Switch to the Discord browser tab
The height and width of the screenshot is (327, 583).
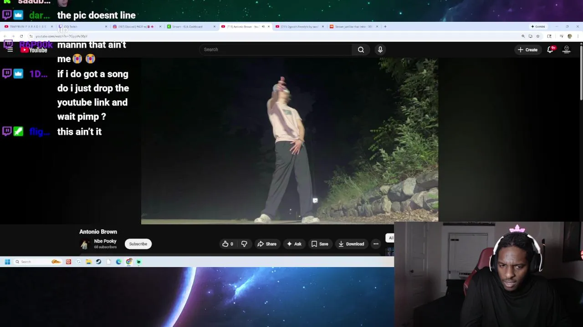(x=137, y=26)
